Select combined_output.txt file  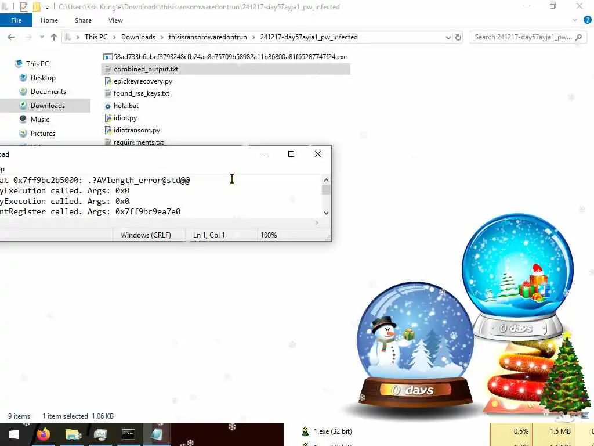point(226,69)
